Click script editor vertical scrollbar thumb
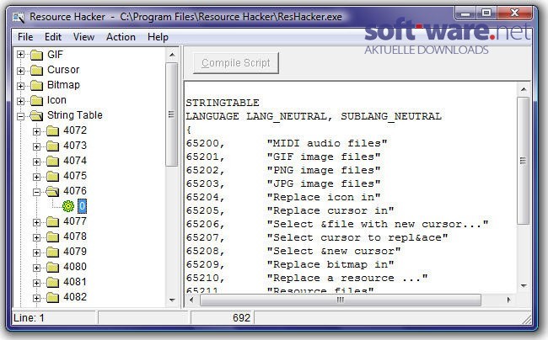This screenshot has height=340, width=548. click(x=523, y=161)
